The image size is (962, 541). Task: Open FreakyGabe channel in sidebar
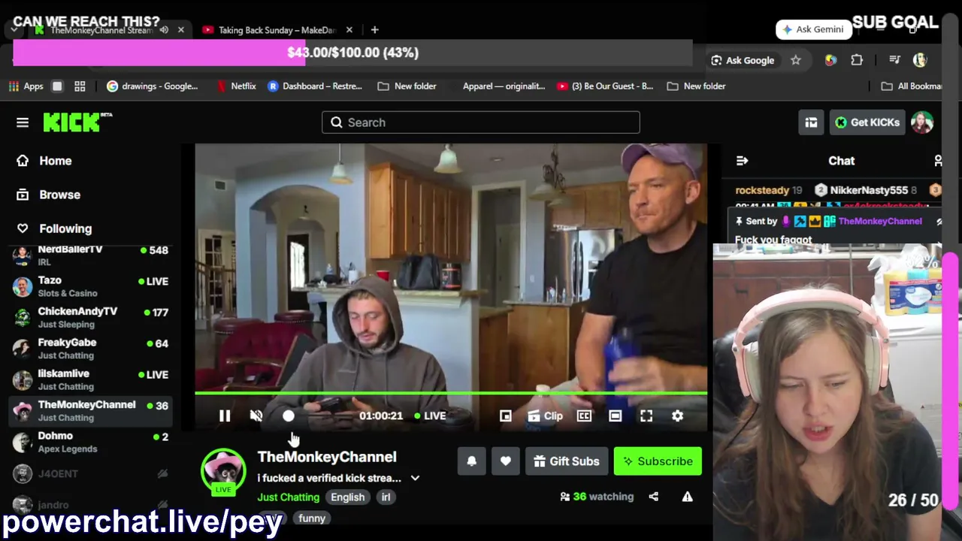[92, 349]
